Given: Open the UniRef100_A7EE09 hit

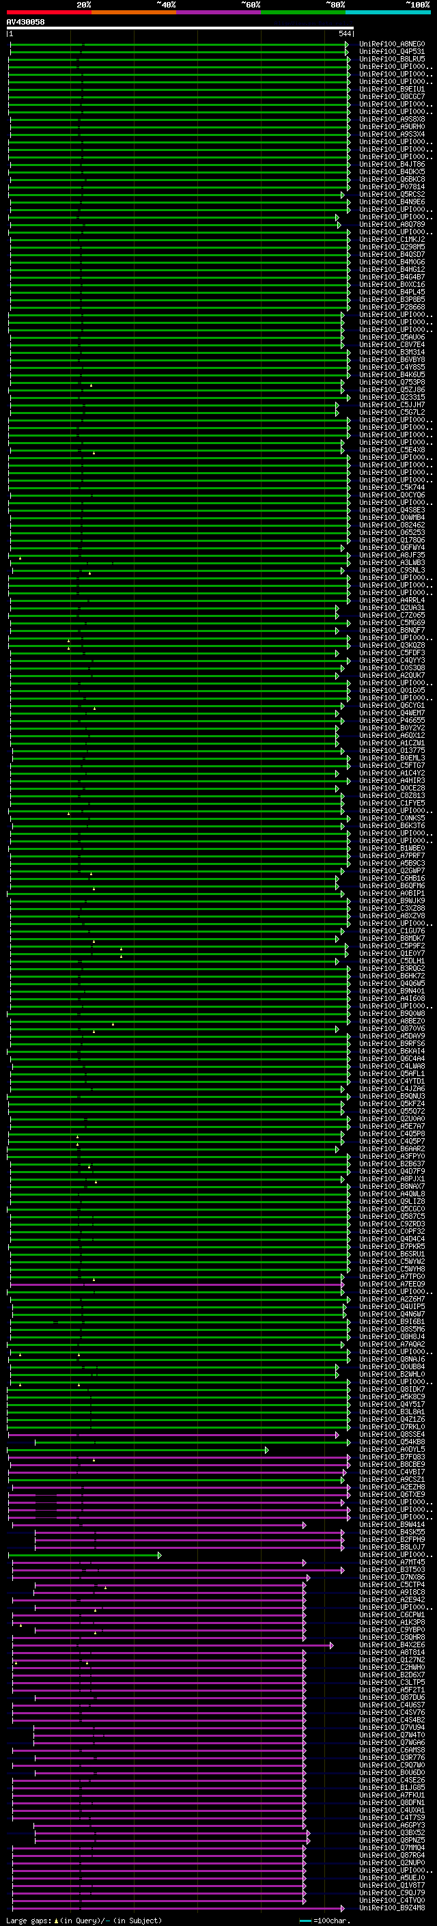Looking at the screenshot, I should [x=392, y=1284].
